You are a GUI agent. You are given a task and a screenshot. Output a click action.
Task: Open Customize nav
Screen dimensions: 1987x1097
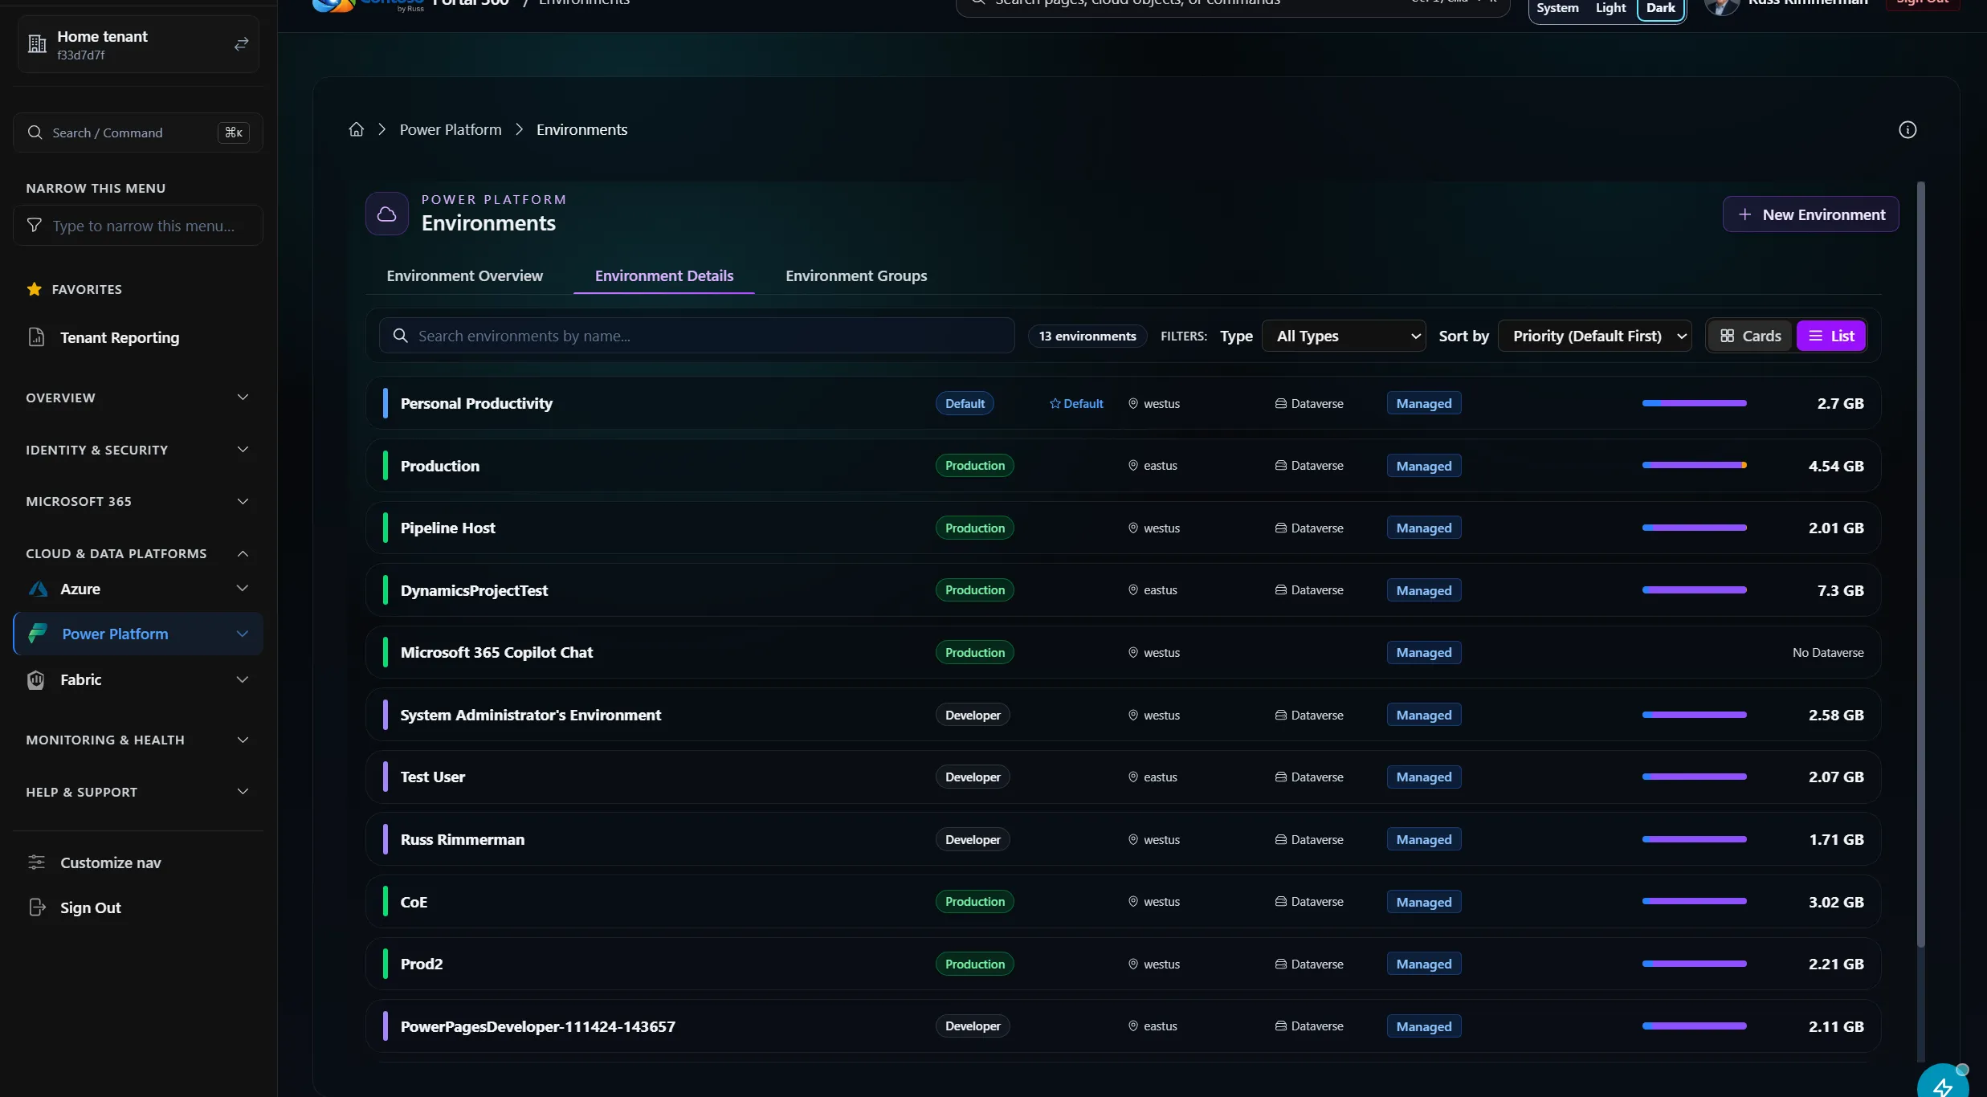pyautogui.click(x=138, y=863)
